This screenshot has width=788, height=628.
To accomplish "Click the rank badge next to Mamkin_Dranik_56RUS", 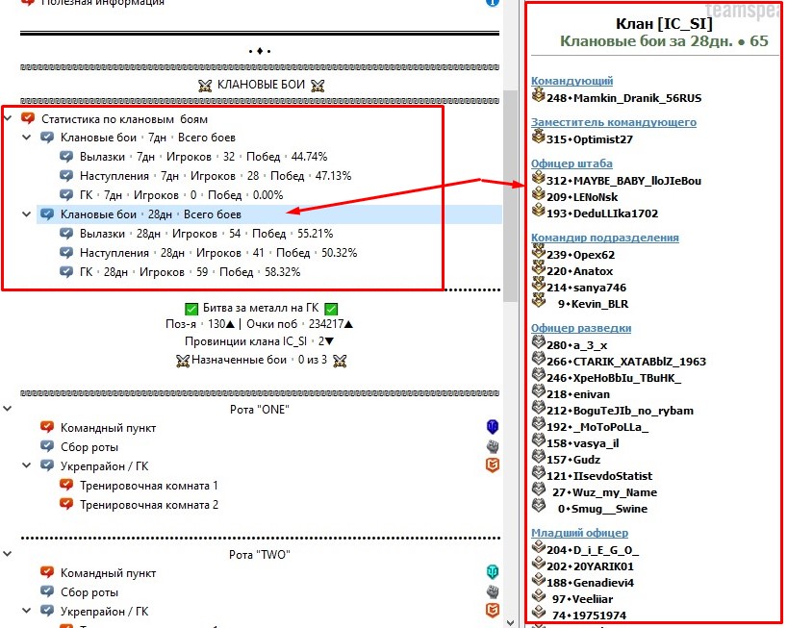I will pyautogui.click(x=538, y=96).
